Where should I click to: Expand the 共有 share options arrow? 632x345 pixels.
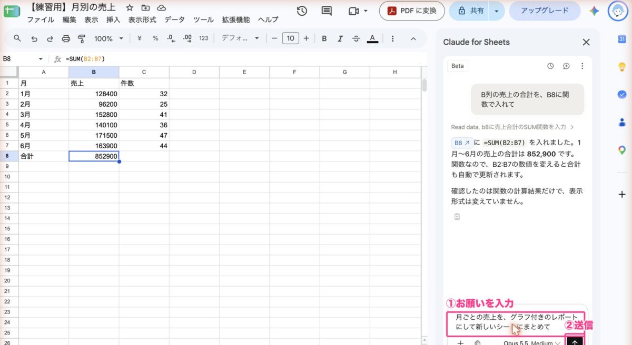pyautogui.click(x=496, y=11)
